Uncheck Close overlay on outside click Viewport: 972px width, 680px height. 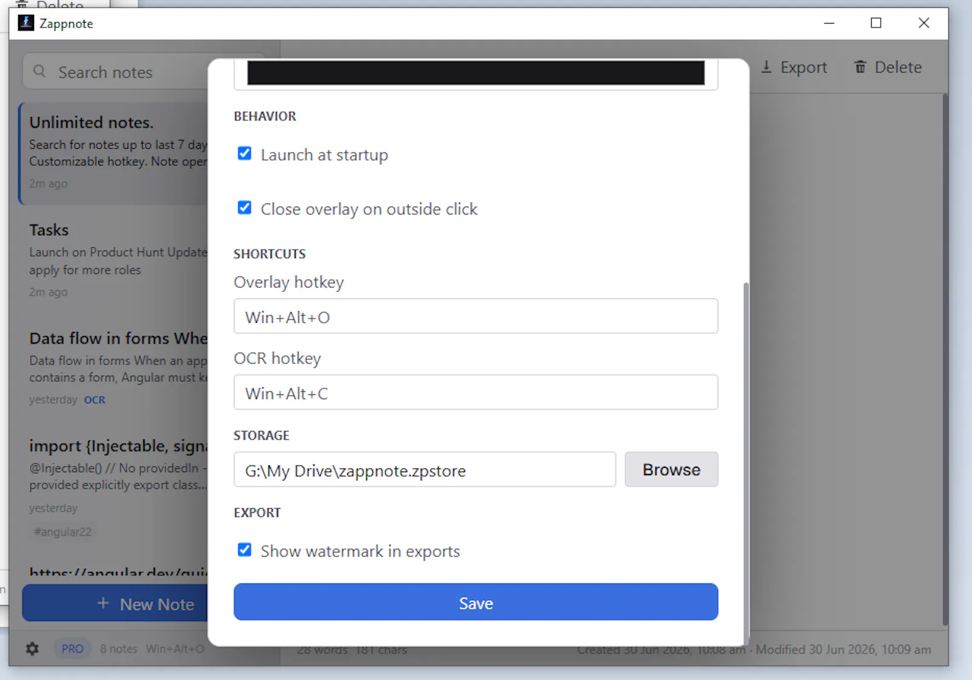coord(244,208)
